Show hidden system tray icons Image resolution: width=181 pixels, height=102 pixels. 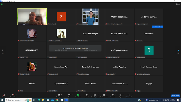coord(161,100)
